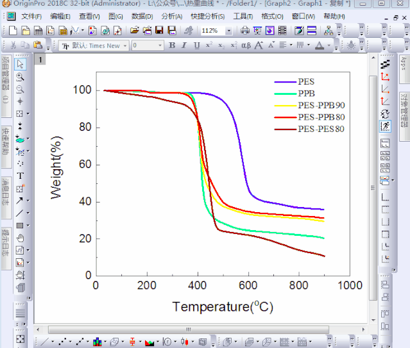This screenshot has height=348, width=410.
Task: Toggle underline formatting
Action: (197, 46)
